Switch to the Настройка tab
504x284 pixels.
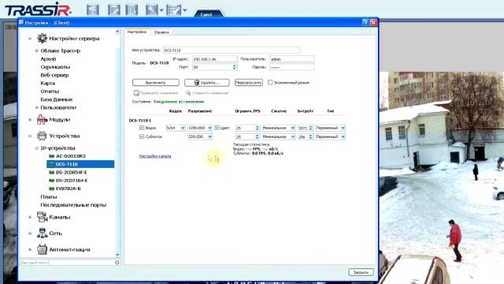pyautogui.click(x=137, y=32)
